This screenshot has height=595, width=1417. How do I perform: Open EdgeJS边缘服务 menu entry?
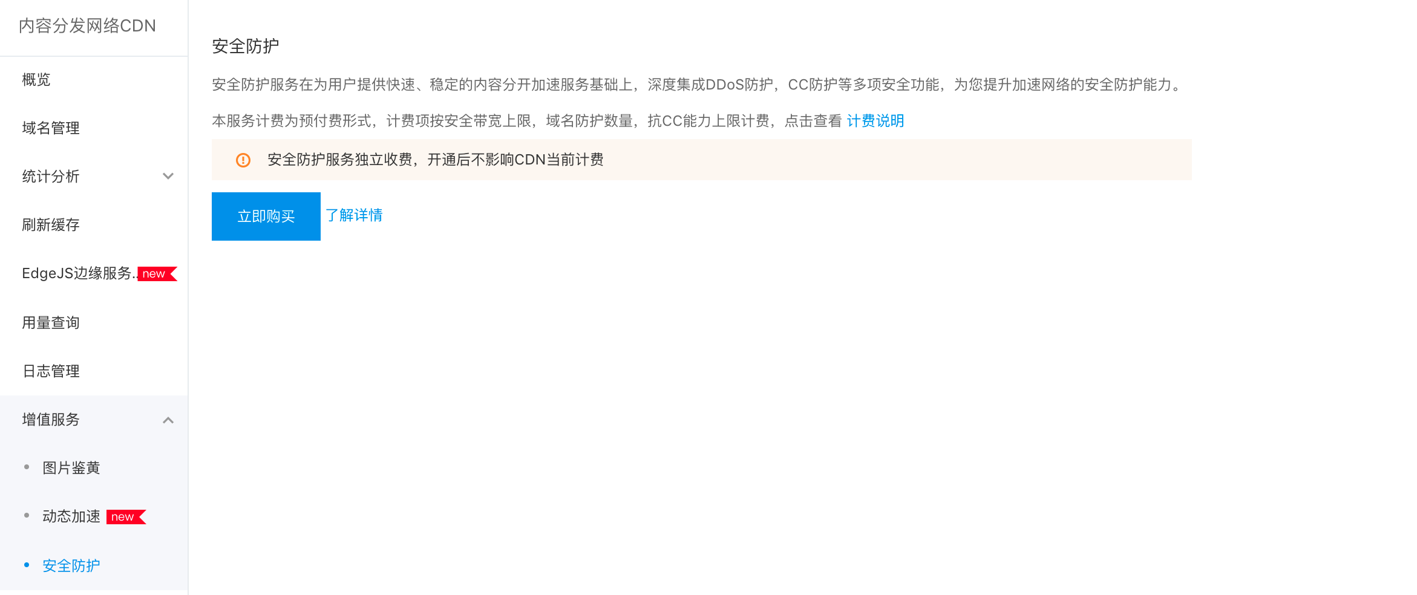[94, 273]
